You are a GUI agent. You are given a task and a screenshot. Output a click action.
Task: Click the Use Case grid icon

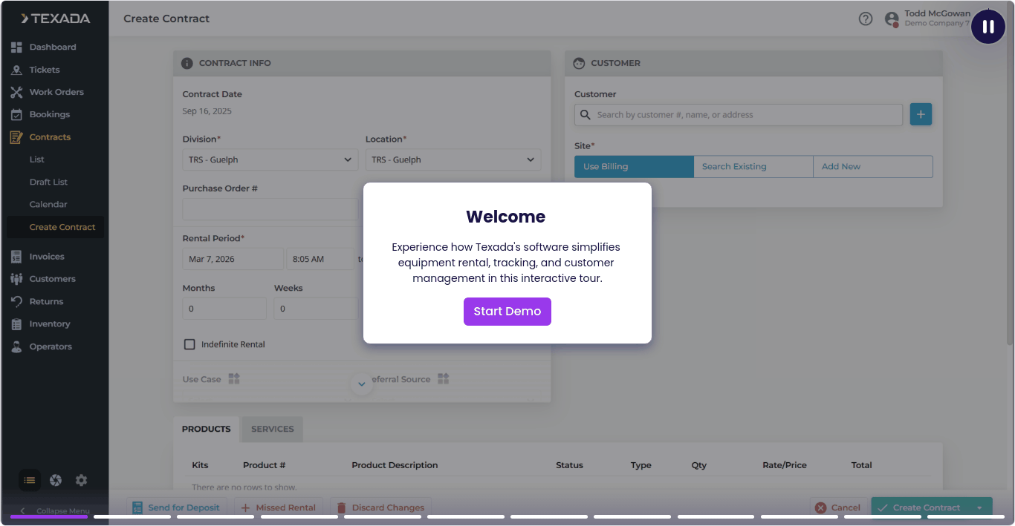click(234, 379)
